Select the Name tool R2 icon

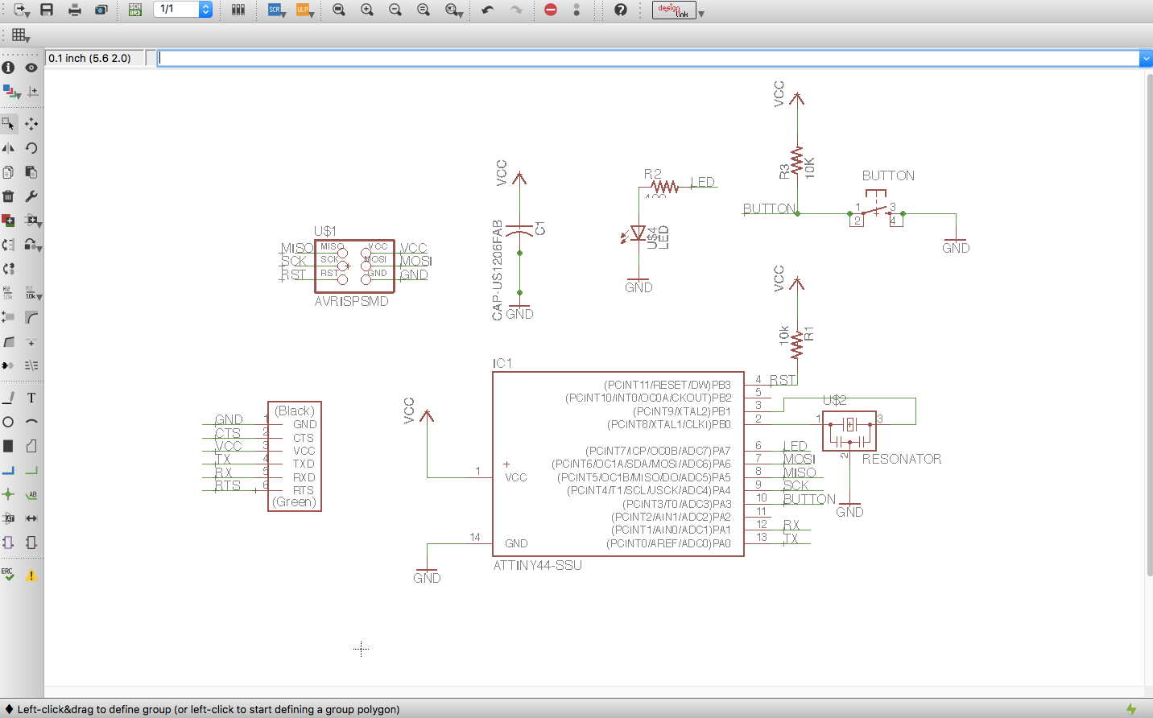click(8, 293)
